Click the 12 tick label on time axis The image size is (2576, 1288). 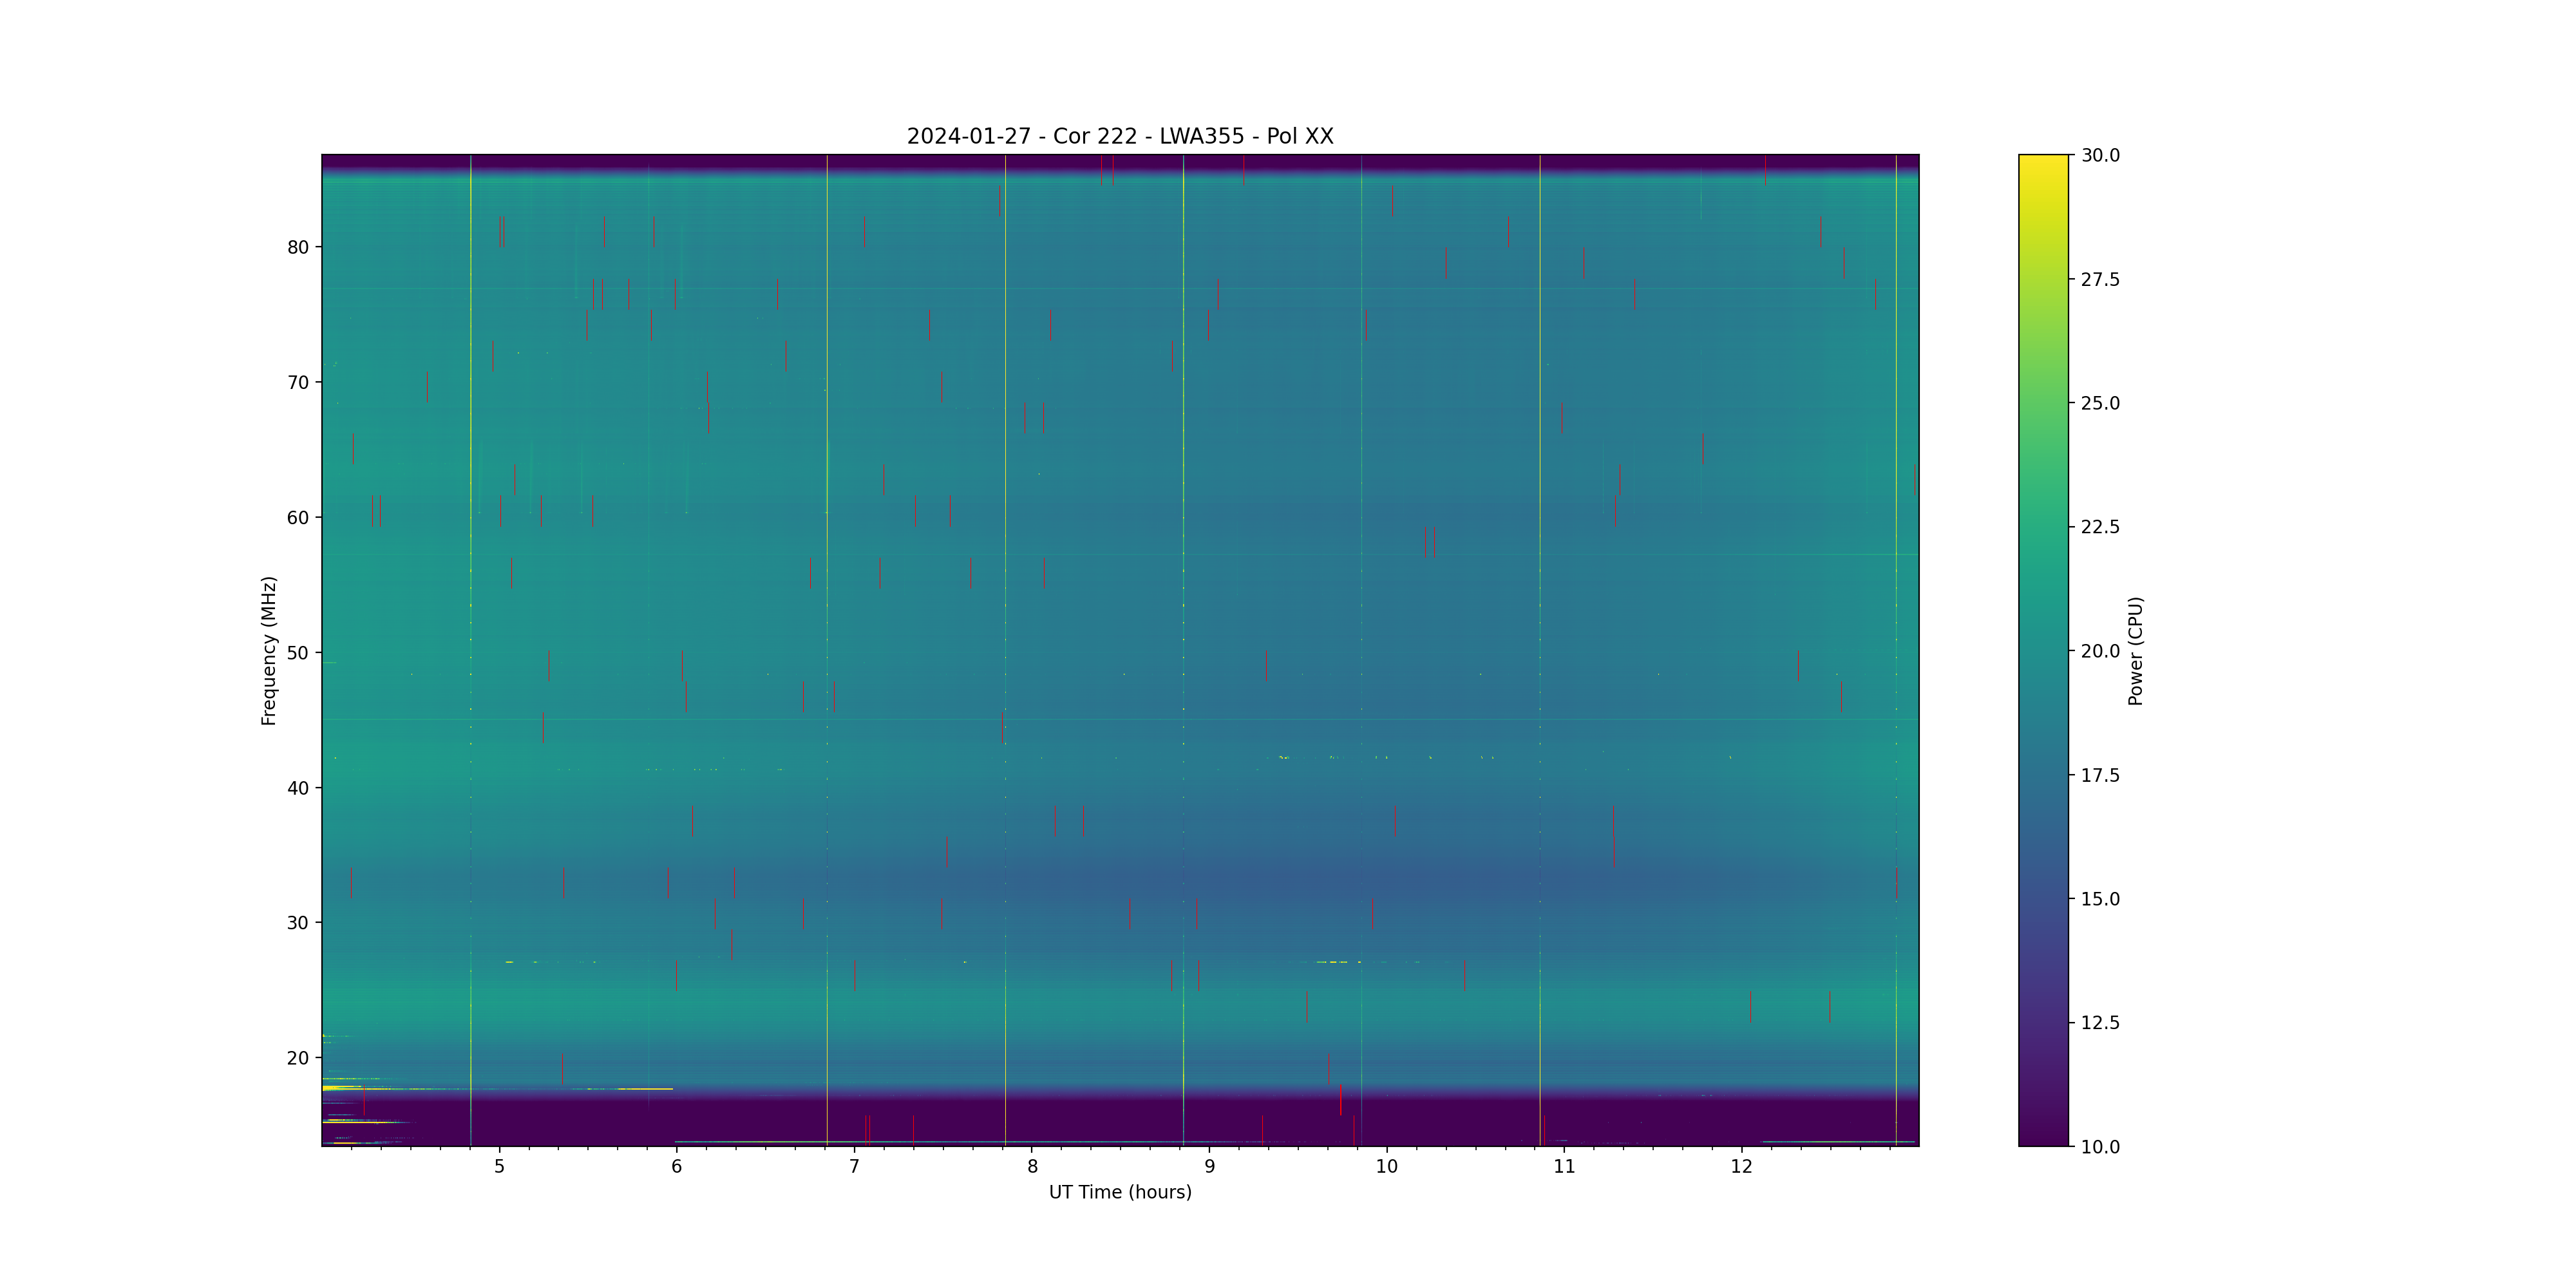tap(1741, 1167)
